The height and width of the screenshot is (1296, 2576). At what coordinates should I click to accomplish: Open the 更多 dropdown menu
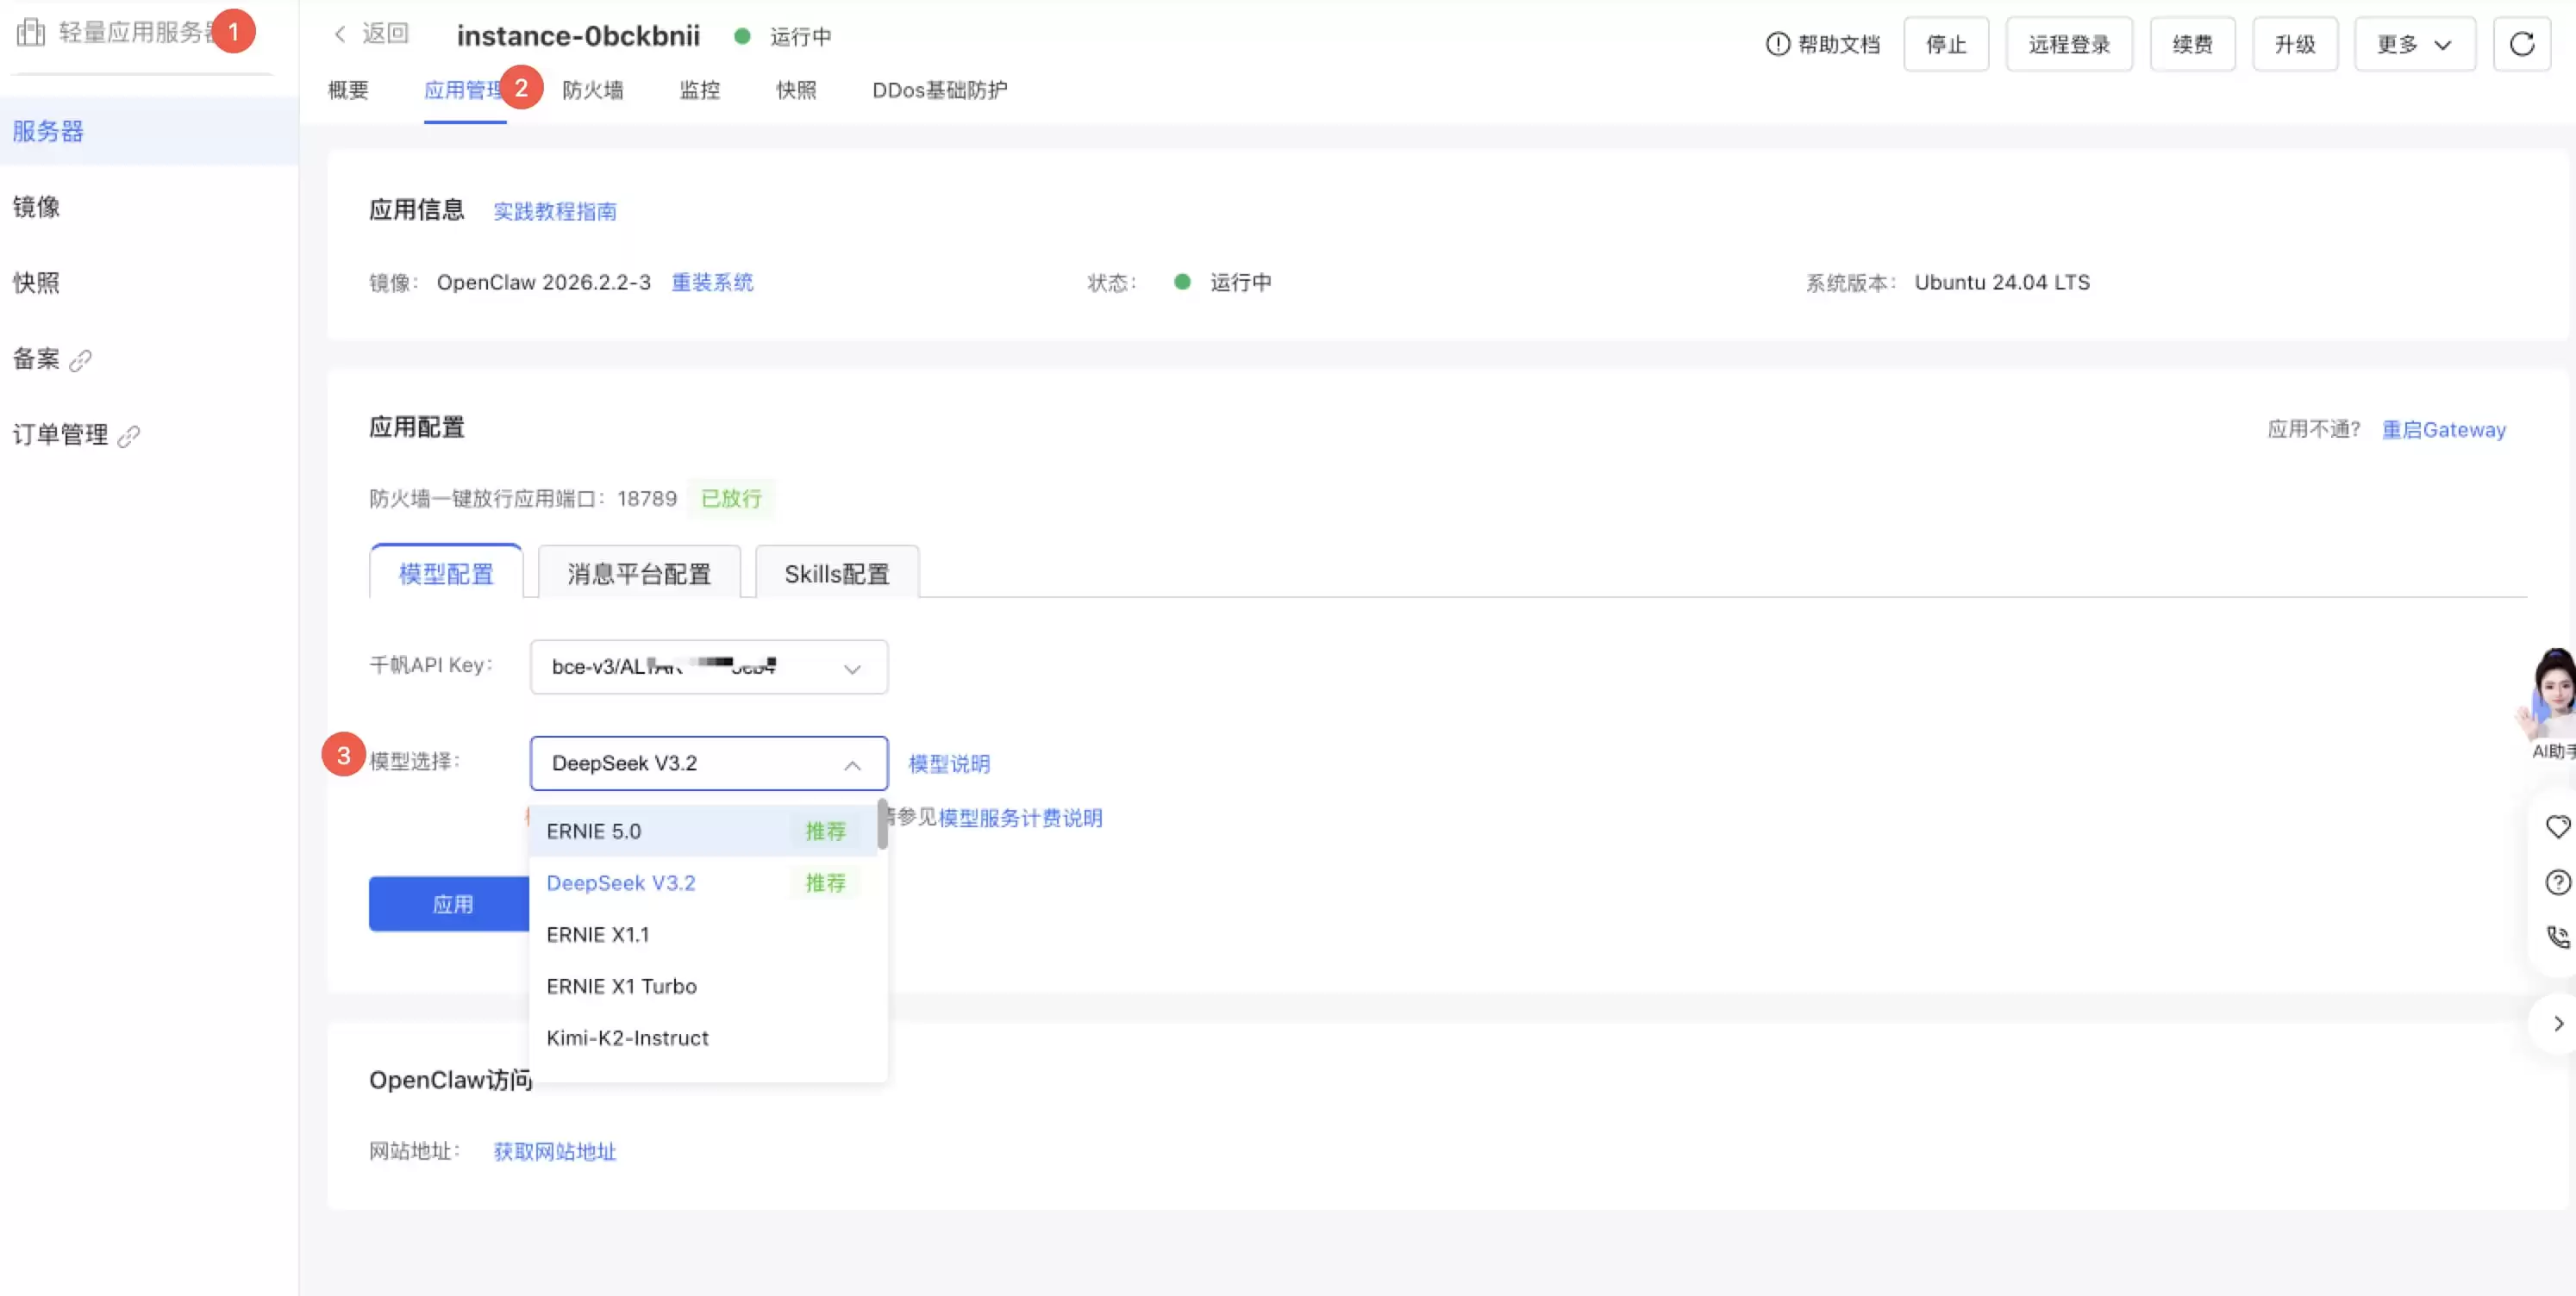[2414, 44]
